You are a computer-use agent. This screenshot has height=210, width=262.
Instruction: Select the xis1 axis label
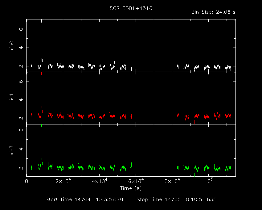(x=12, y=98)
